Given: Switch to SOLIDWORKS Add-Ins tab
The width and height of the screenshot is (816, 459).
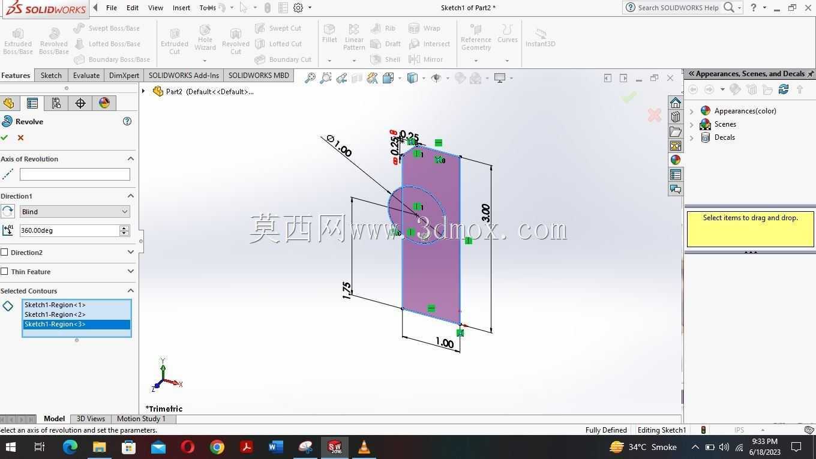Looking at the screenshot, I should pos(184,76).
